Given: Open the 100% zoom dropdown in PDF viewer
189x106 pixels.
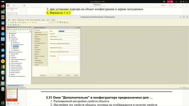Looking at the screenshot, I should tap(163, 5).
